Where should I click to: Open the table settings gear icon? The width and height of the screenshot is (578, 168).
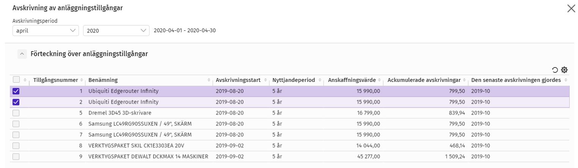564,70
